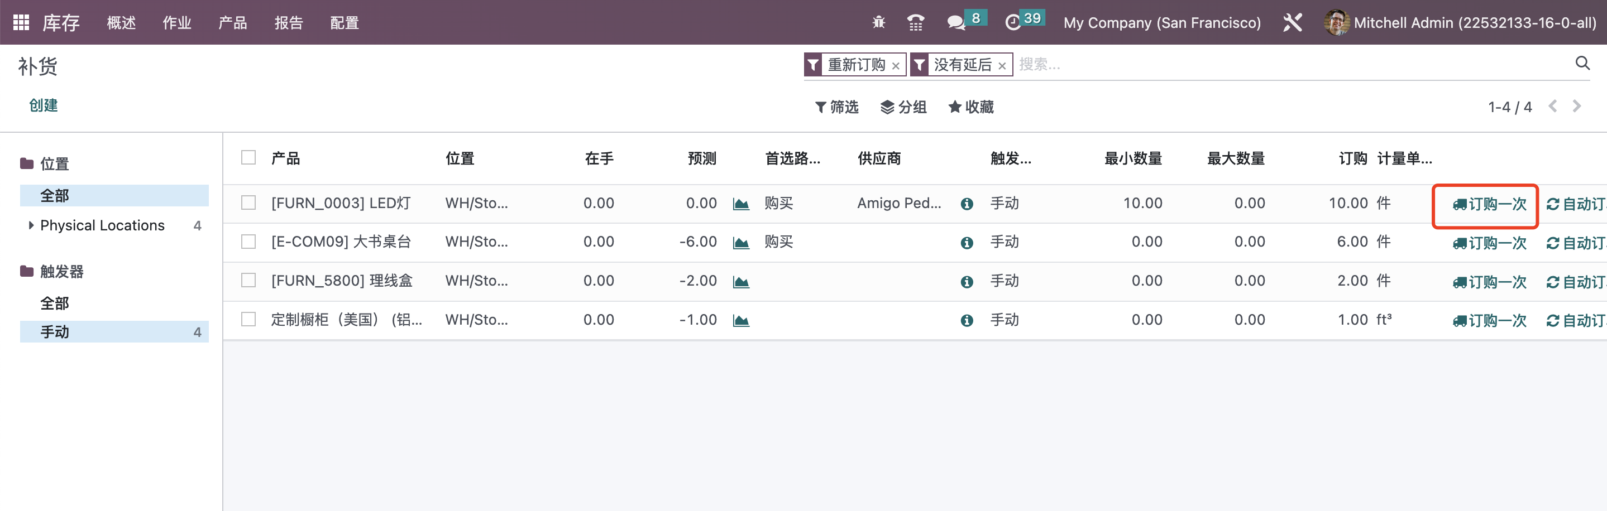Image resolution: width=1607 pixels, height=511 pixels.
Task: Click info icon in 理线盒 row
Action: pos(967,282)
